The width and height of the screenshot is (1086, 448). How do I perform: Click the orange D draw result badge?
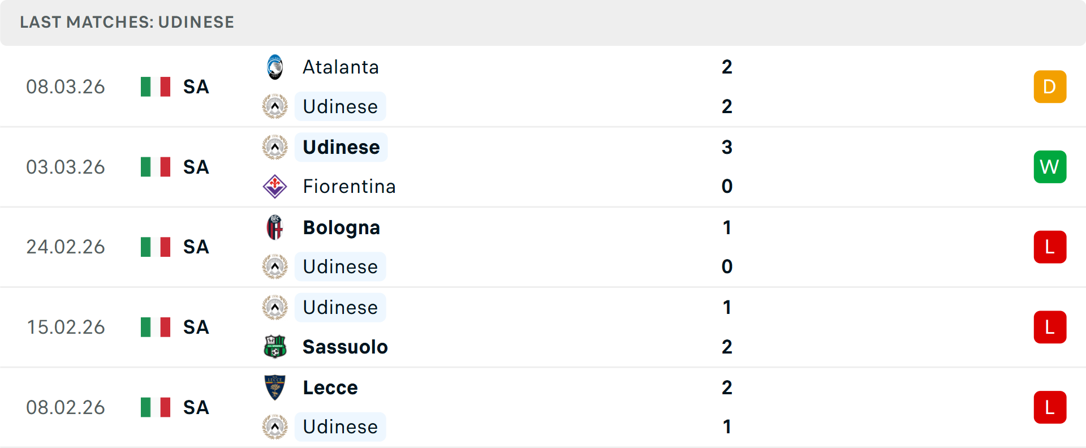(1050, 87)
